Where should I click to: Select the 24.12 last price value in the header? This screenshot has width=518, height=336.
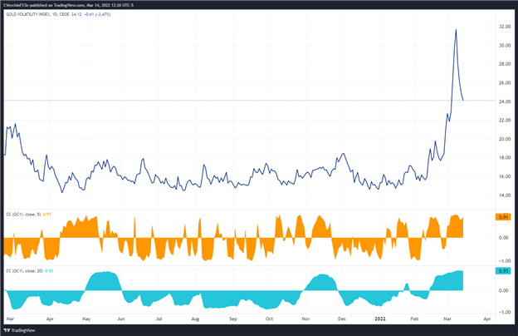[76, 15]
